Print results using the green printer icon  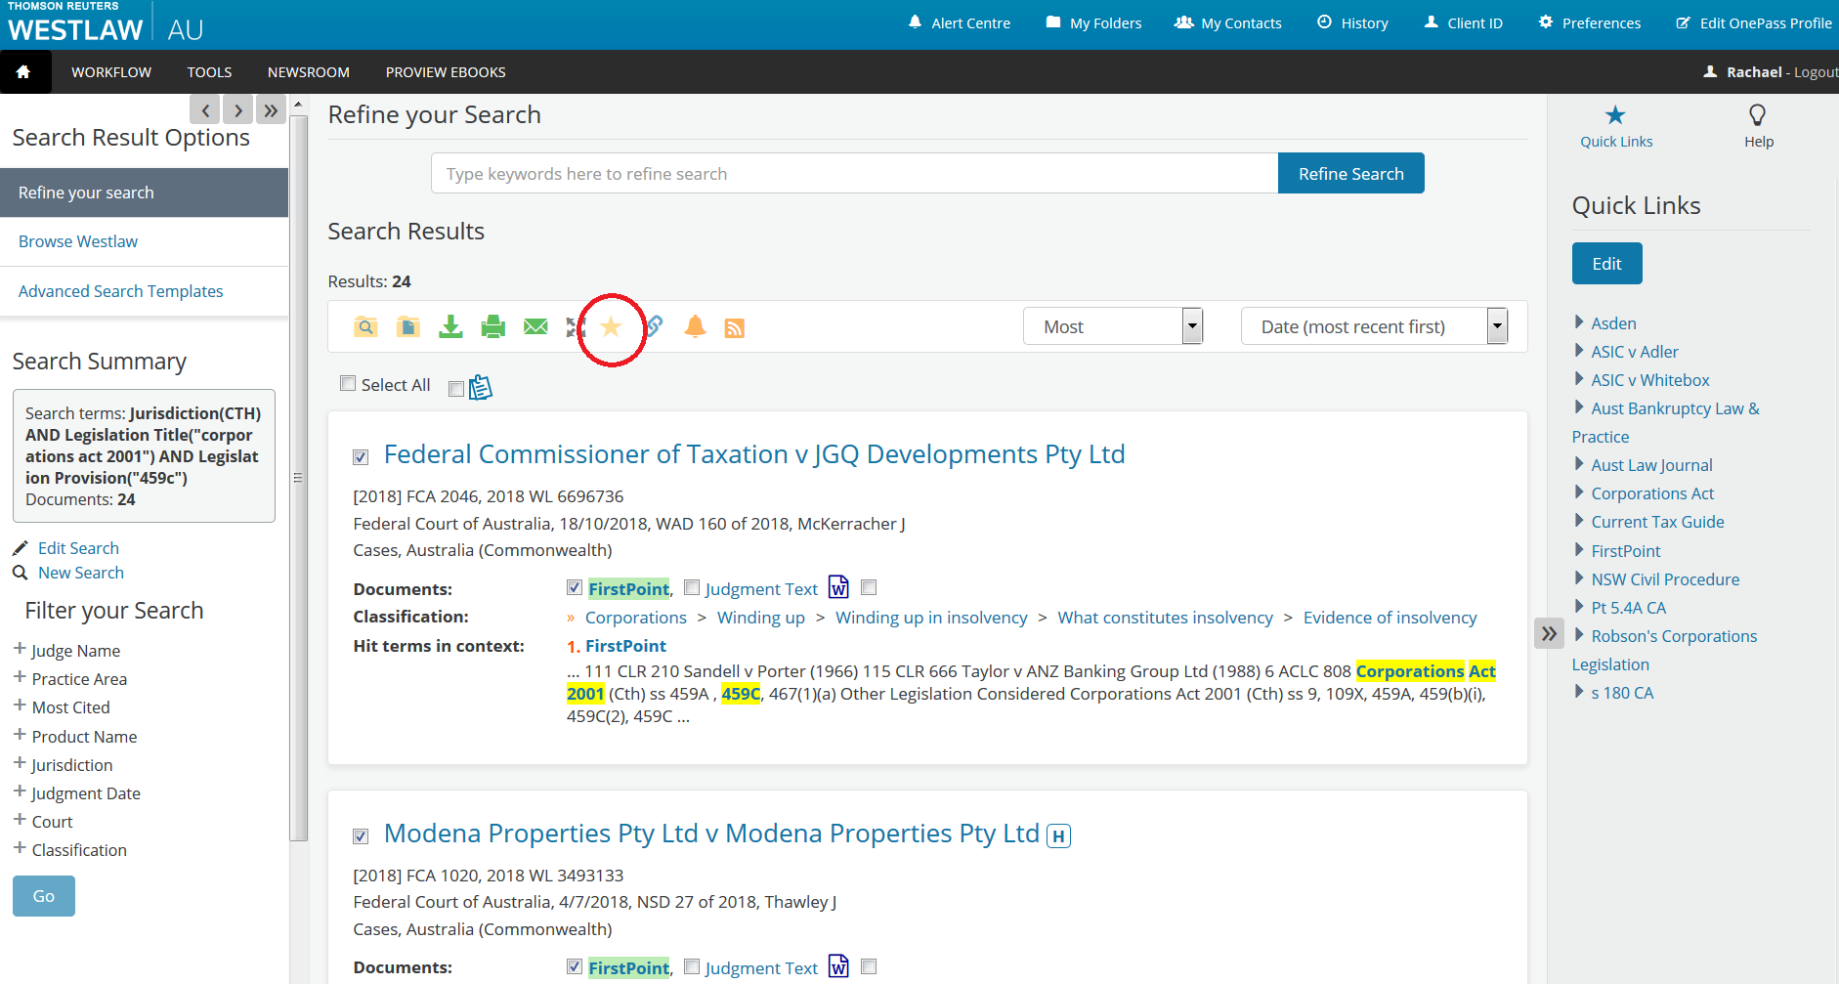pyautogui.click(x=493, y=327)
